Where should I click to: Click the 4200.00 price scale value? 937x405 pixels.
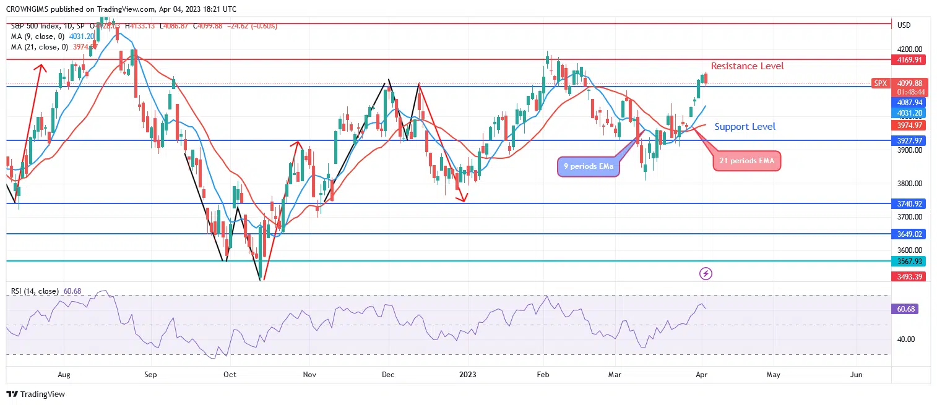(x=909, y=49)
